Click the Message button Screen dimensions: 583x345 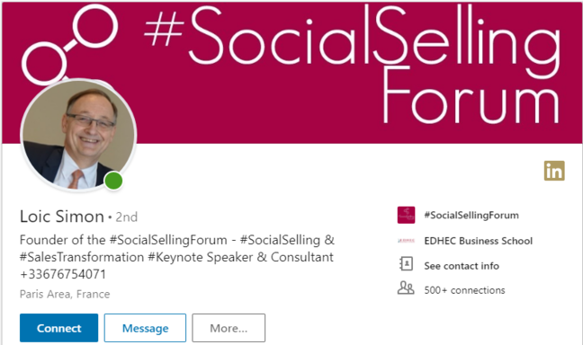[x=145, y=328]
